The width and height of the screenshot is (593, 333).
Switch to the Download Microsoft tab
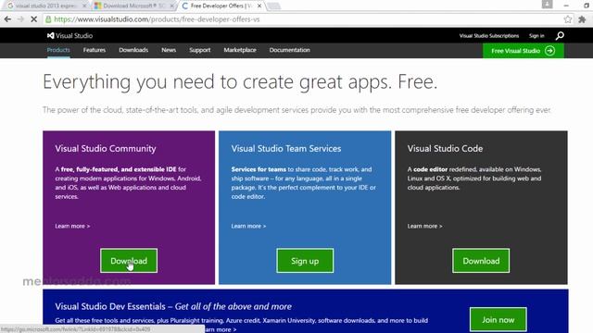pyautogui.click(x=133, y=6)
